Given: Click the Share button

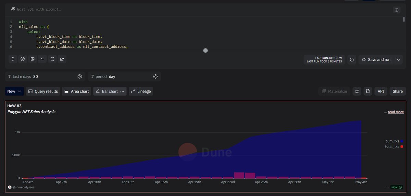Looking at the screenshot, I should [x=398, y=91].
